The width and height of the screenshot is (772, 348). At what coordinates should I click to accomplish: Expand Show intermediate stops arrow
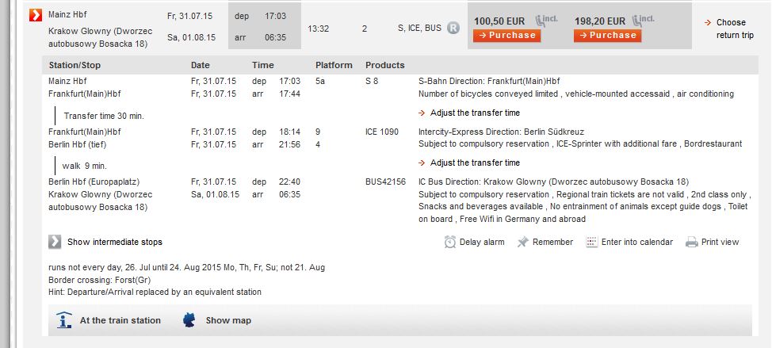[55, 242]
